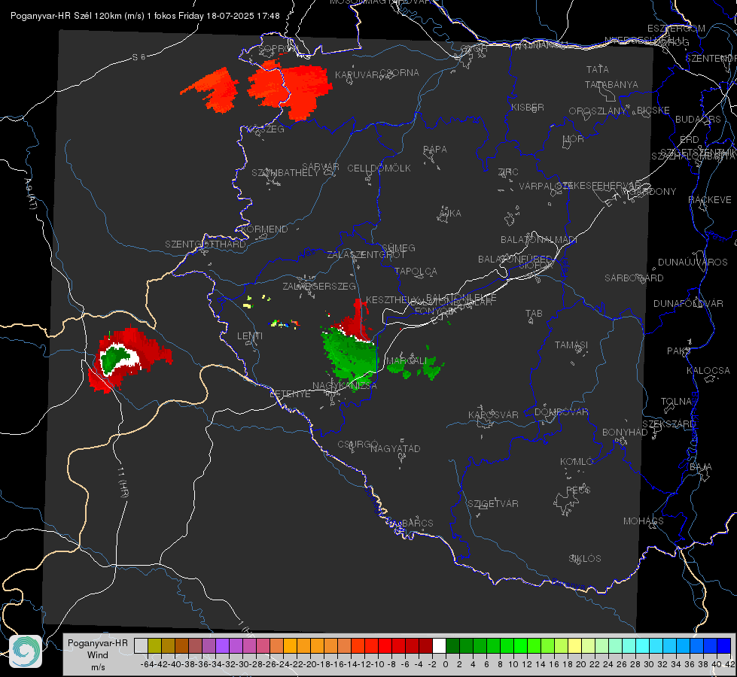The width and height of the screenshot is (737, 677).
Task: Click the ZIRC city label
Action: pyautogui.click(x=508, y=172)
